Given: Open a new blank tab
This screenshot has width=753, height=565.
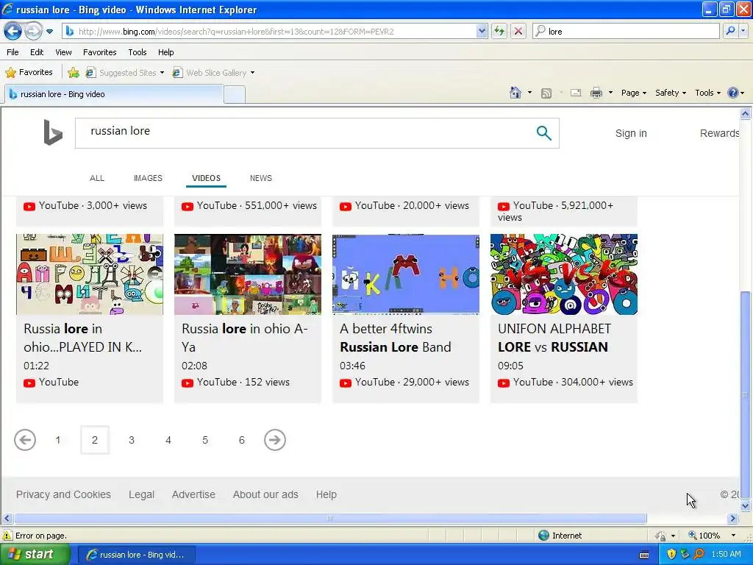Looking at the screenshot, I should (x=235, y=95).
